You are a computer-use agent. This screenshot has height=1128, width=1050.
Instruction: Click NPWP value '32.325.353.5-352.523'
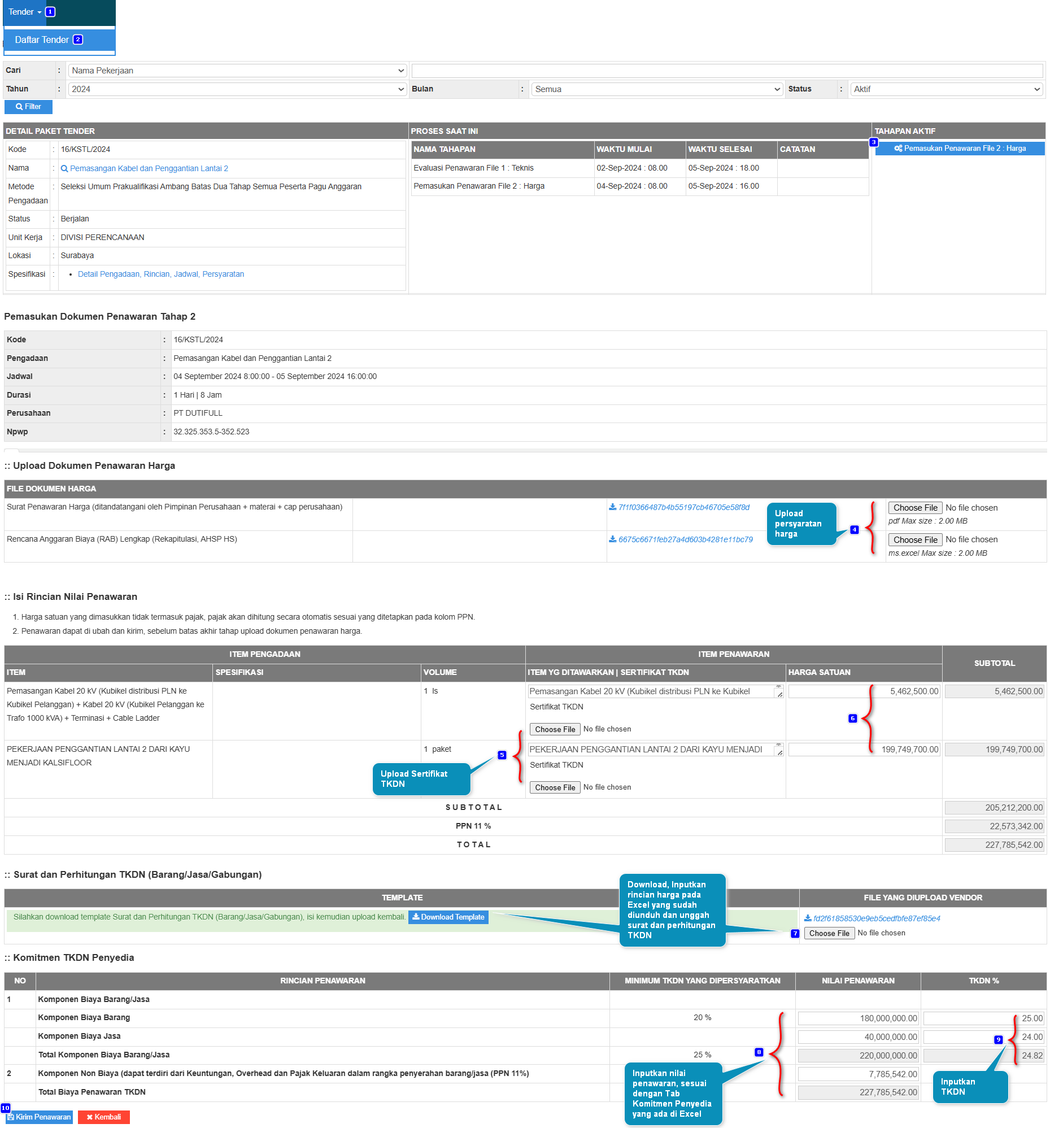pos(212,432)
